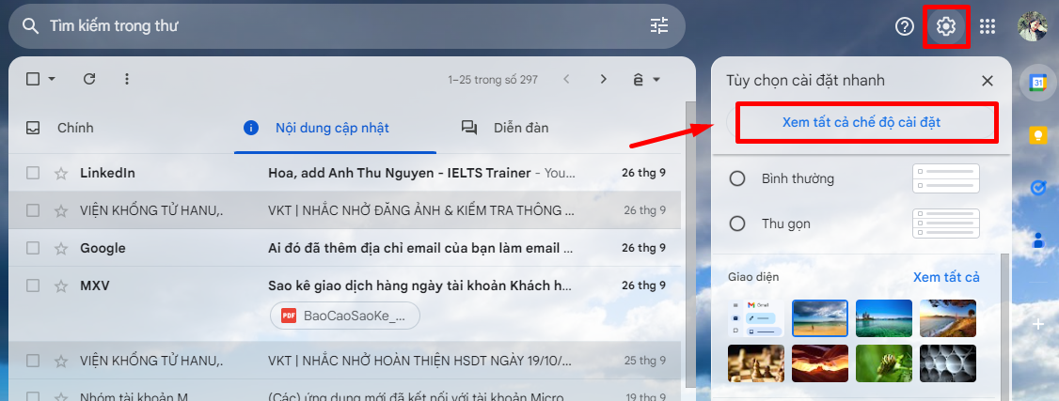Open the account profile avatar
The height and width of the screenshot is (401, 1059).
(1033, 26)
